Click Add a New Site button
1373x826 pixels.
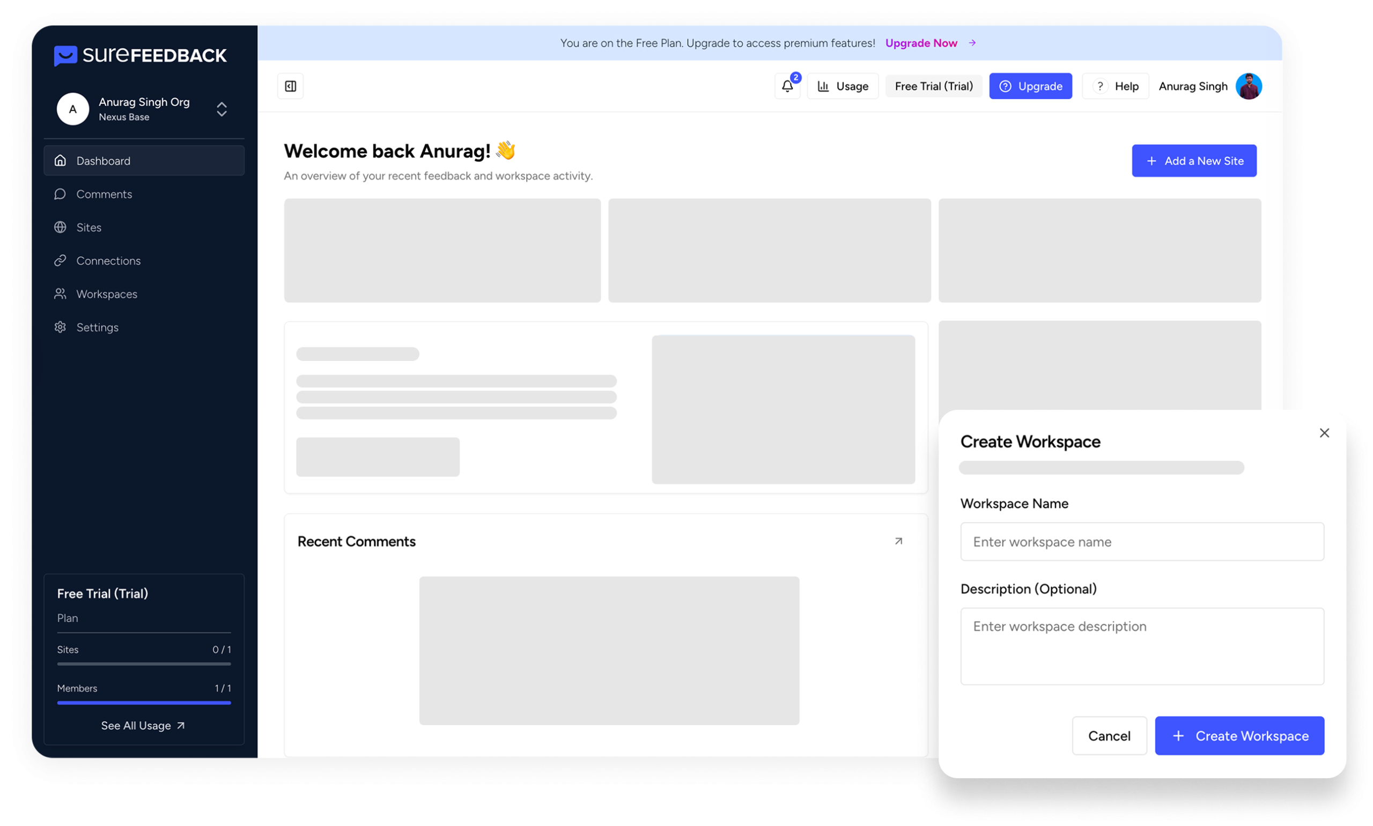tap(1194, 161)
